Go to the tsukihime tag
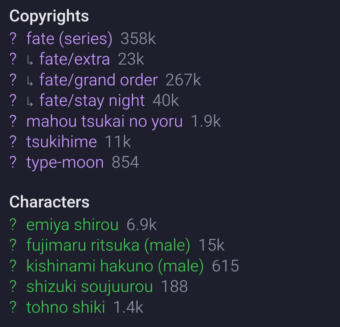The image size is (340, 327). pos(61,142)
